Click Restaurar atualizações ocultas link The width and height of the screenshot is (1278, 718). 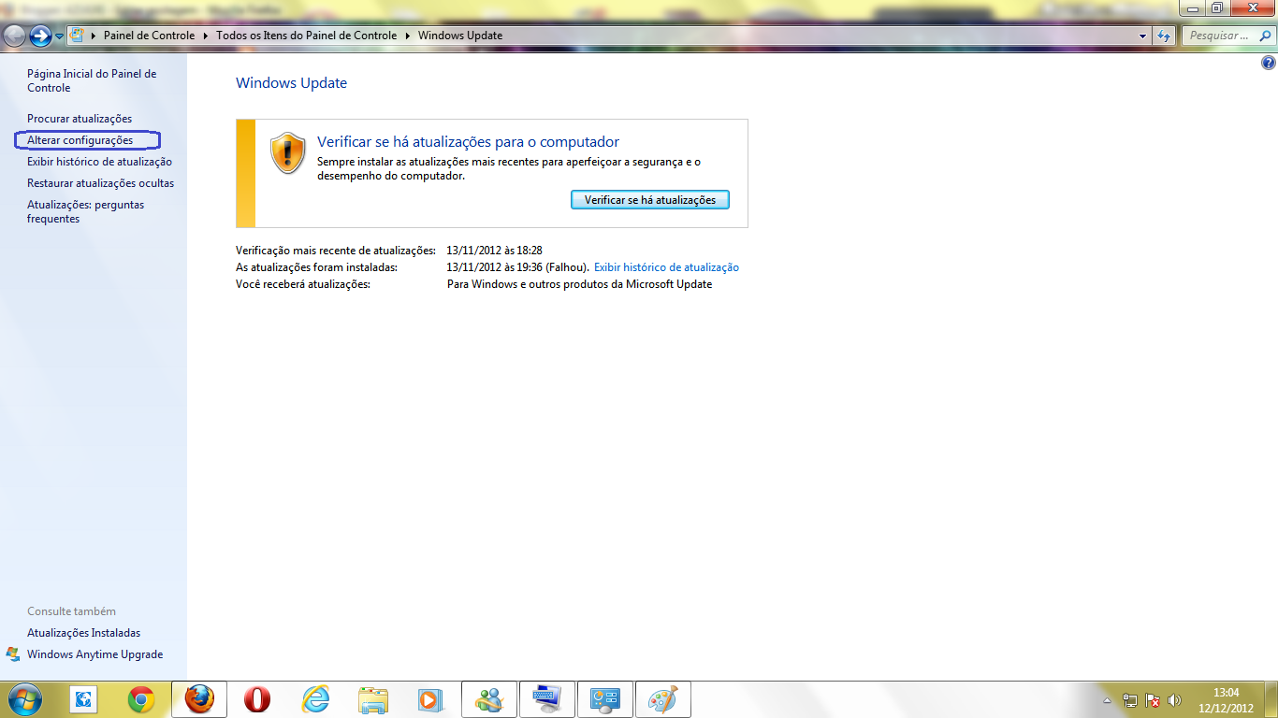pyautogui.click(x=100, y=183)
